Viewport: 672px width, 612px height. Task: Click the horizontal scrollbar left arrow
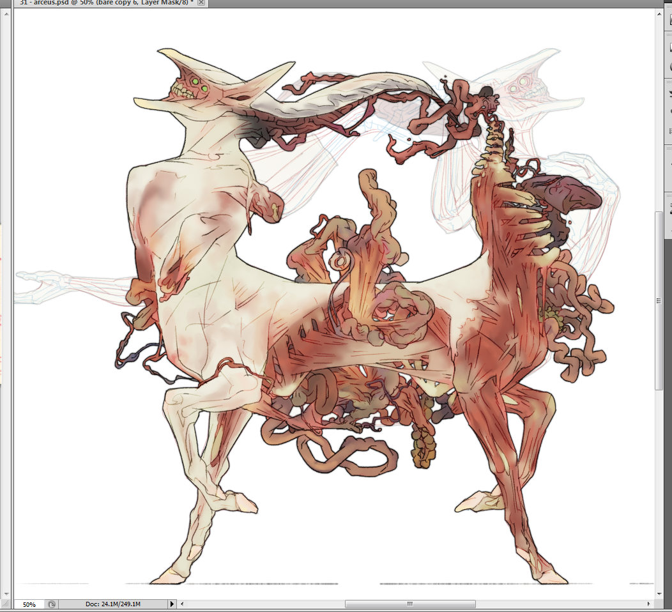pos(182,604)
